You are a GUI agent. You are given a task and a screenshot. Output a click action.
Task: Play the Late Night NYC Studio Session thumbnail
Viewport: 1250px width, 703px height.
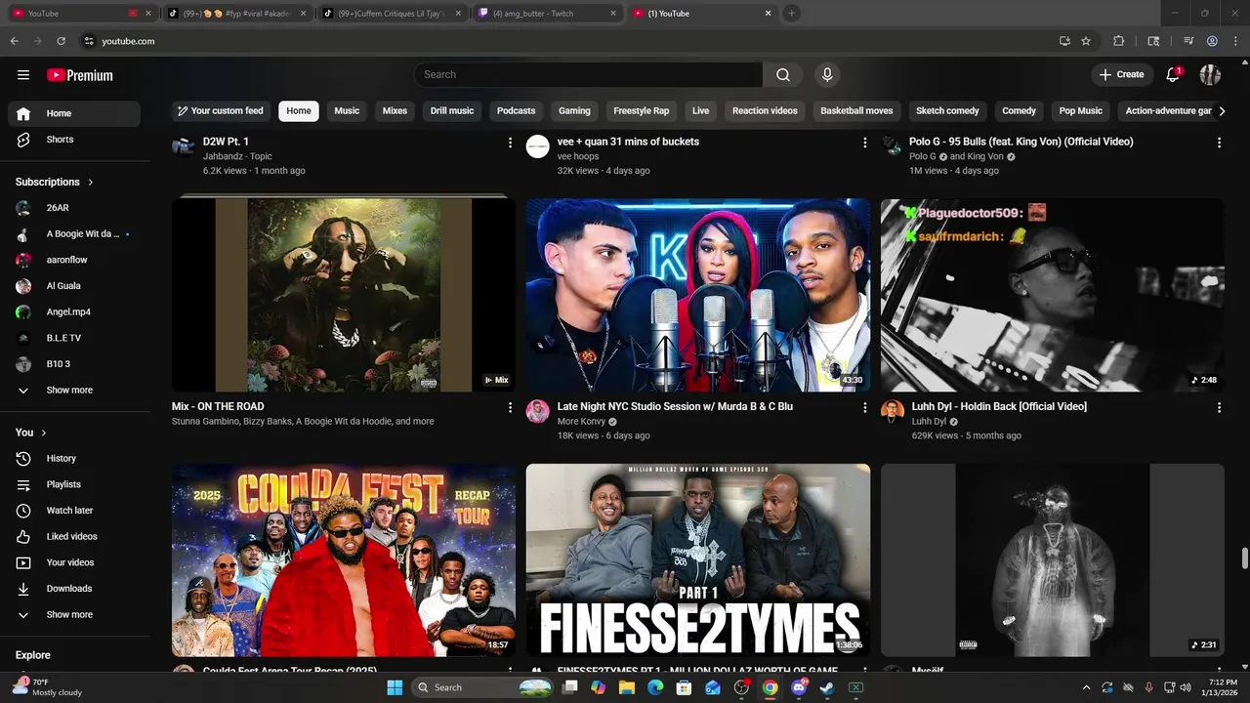pos(698,295)
